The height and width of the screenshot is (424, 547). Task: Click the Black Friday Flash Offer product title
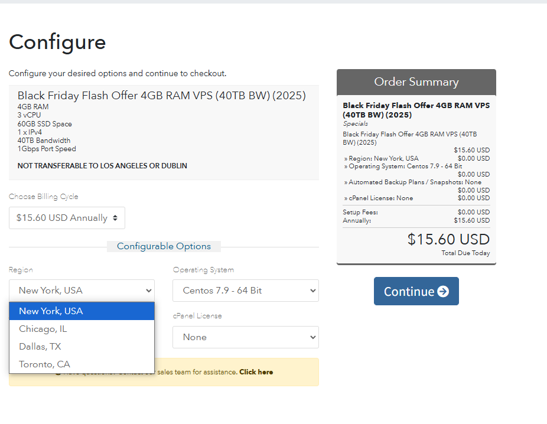click(x=161, y=96)
